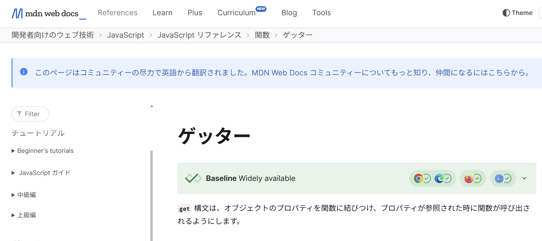Click the ゲッター breadcrumb item
The height and width of the screenshot is (241, 542).
[x=298, y=35]
